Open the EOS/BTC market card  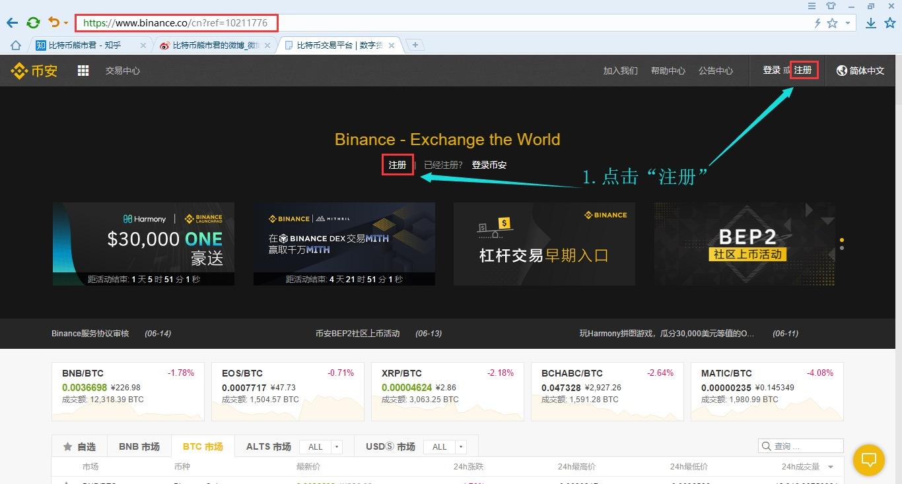click(288, 392)
